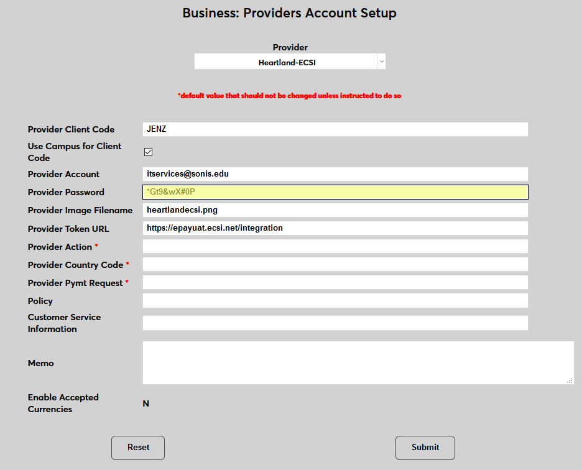Select the Provider Pymt Request field
Screen dimensions: 582x470
coord(335,282)
